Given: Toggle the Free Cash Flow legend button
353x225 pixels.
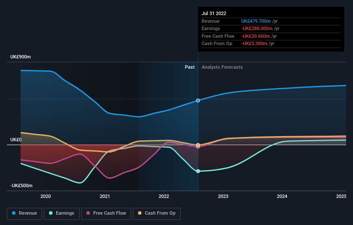Looking at the screenshot, I should coord(106,213).
